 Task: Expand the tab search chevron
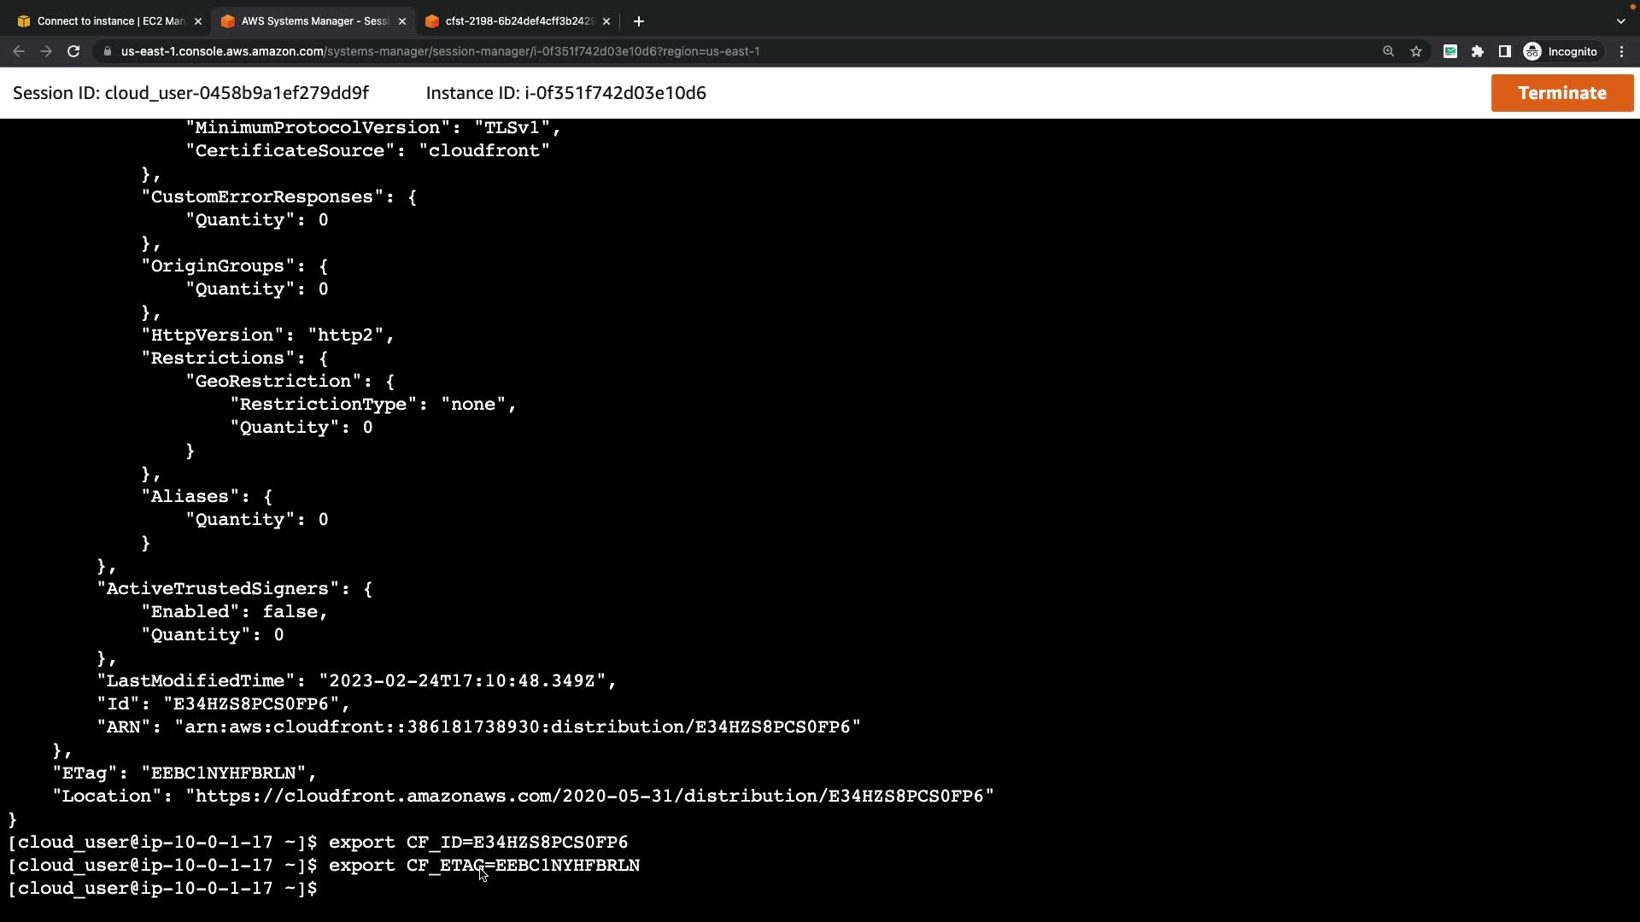(1620, 21)
